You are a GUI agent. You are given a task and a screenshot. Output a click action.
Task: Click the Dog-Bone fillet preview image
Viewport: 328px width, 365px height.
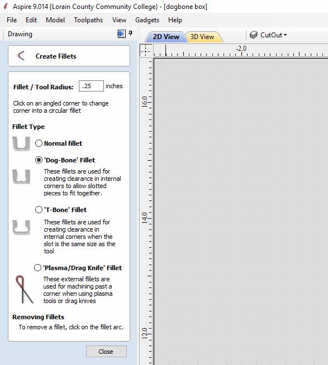tap(21, 177)
